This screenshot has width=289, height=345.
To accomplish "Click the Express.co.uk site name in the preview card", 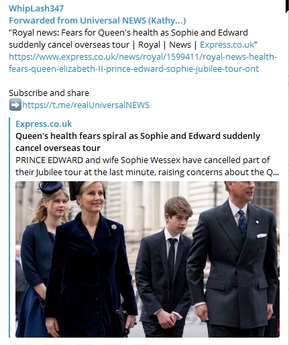I will click(44, 124).
